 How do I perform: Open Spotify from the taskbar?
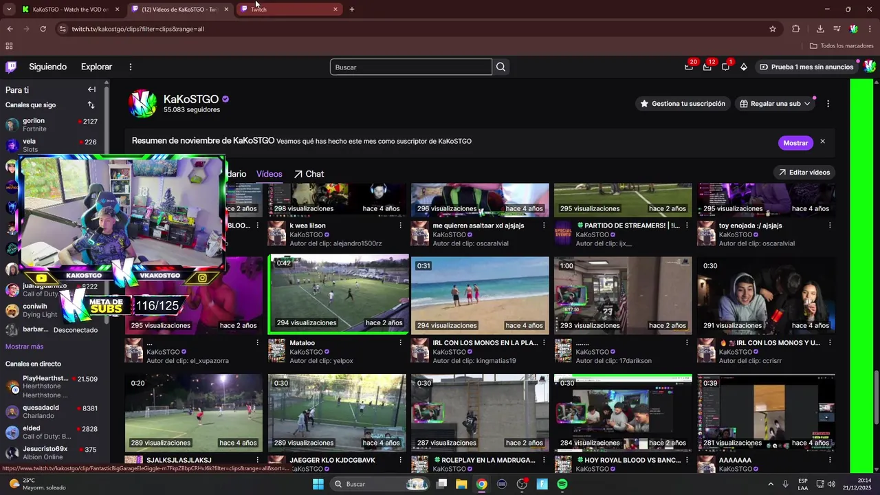[x=562, y=484]
